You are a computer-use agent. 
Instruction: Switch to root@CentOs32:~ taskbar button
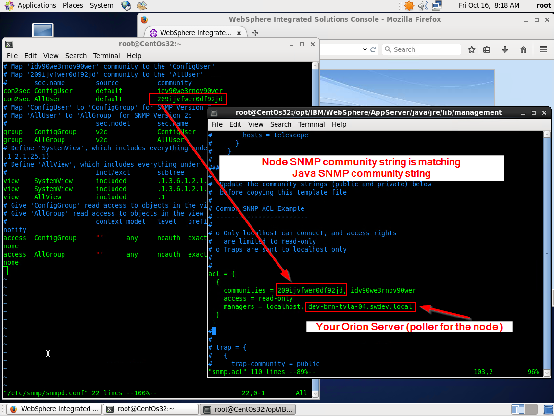(x=151, y=409)
